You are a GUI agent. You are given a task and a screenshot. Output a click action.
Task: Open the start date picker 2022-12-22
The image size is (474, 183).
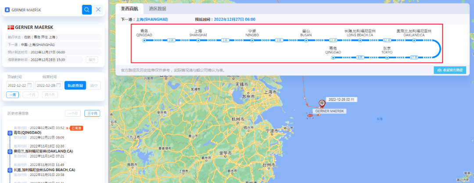20,86
